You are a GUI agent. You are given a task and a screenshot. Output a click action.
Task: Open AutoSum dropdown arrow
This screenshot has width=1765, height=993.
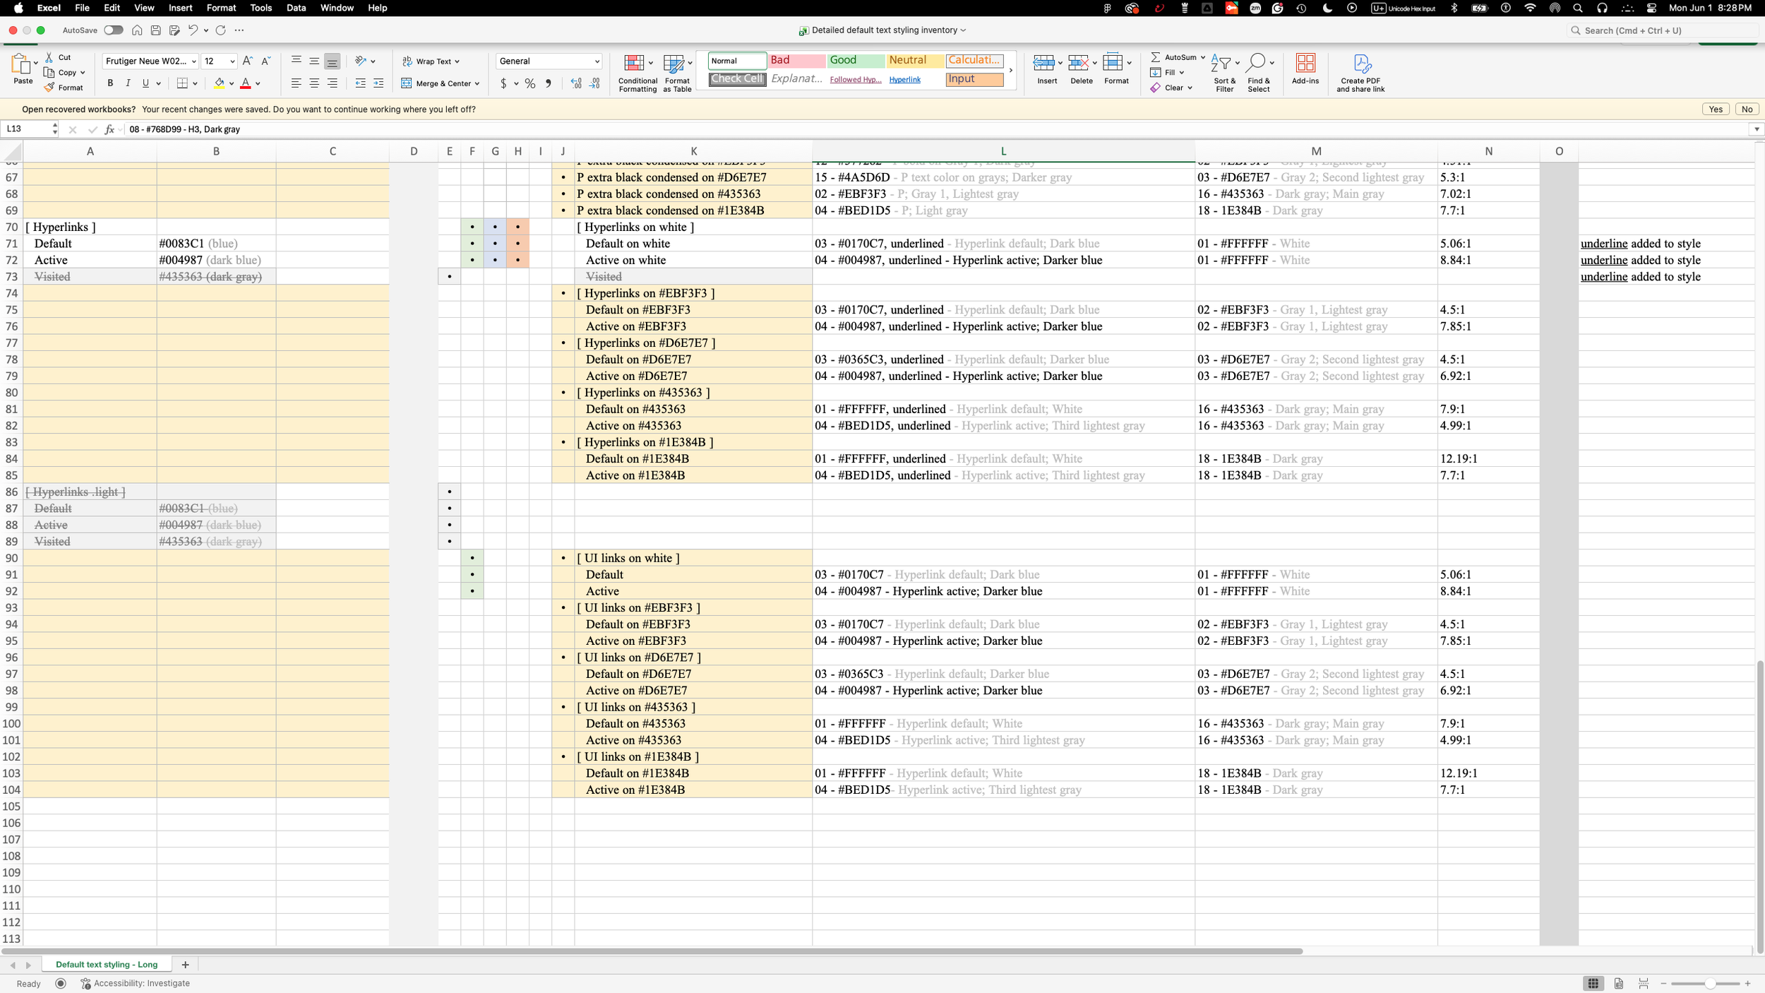point(1202,57)
